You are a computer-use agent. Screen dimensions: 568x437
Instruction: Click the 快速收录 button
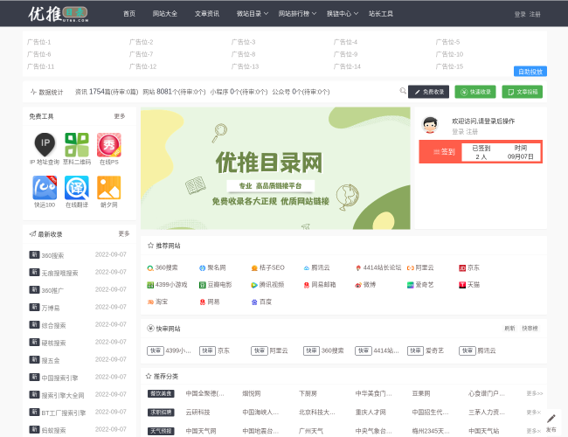(x=475, y=92)
